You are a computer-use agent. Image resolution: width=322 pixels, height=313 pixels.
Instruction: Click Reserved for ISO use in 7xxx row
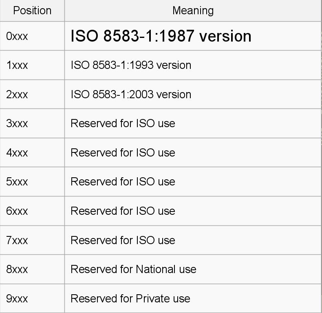coord(123,240)
